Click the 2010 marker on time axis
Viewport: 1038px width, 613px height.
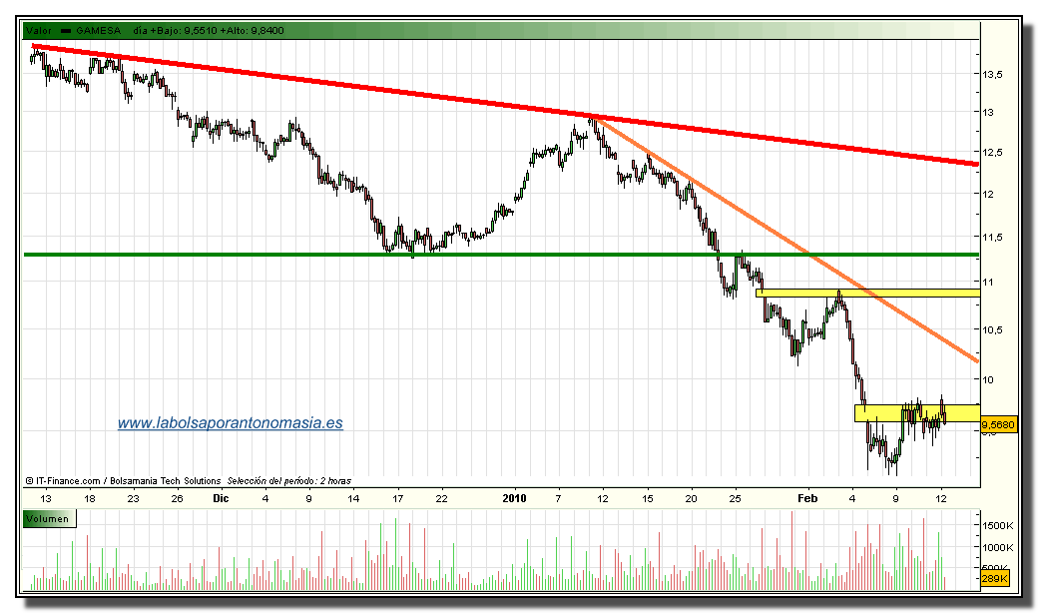click(x=514, y=497)
